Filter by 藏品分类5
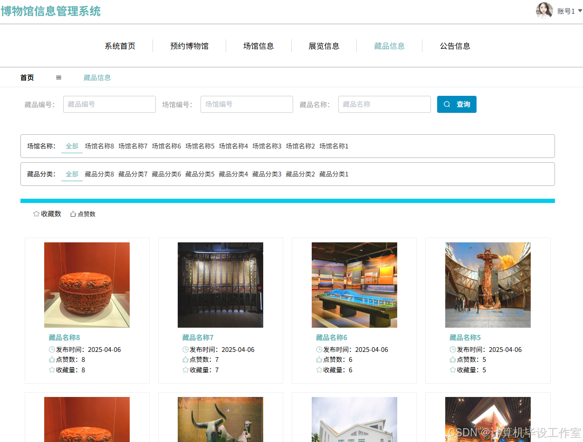The width and height of the screenshot is (583, 442). (200, 174)
